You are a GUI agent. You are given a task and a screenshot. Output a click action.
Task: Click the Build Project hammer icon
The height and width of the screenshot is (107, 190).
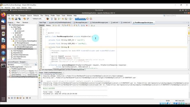(52, 19)
